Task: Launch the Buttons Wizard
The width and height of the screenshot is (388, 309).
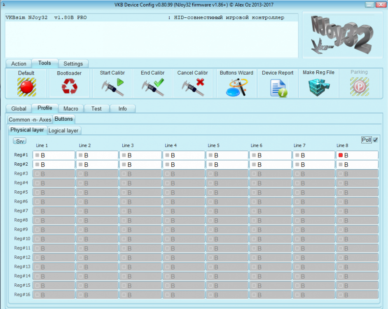Action: click(236, 87)
